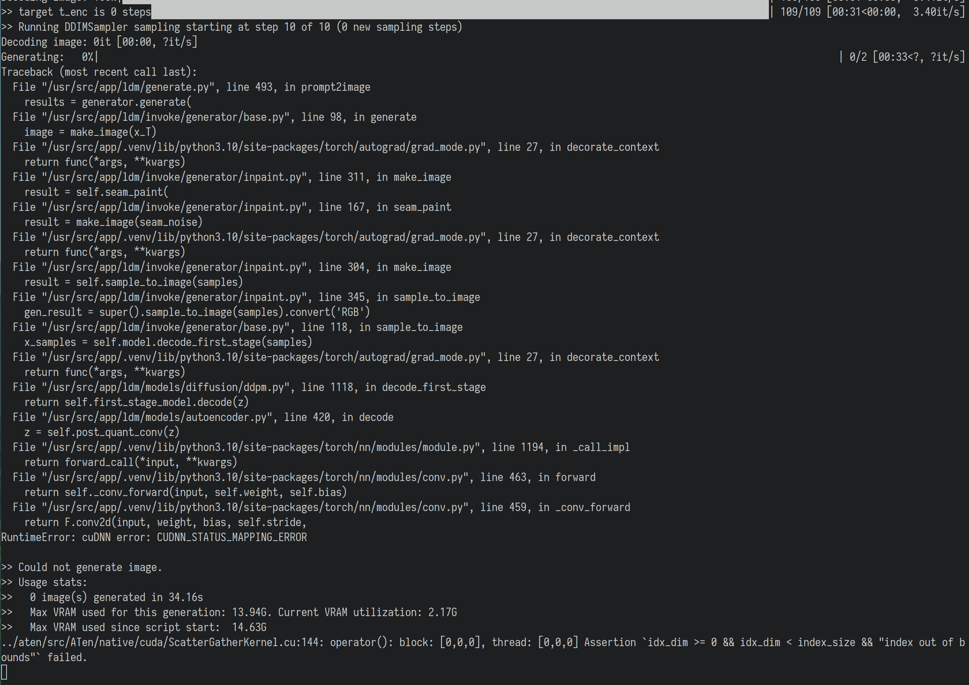Click the ScatterGatherKernel.cu:144 assertion line
969x685 pixels.
point(483,642)
